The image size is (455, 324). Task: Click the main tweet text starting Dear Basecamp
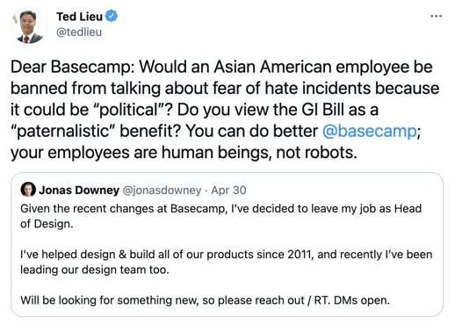click(x=225, y=110)
